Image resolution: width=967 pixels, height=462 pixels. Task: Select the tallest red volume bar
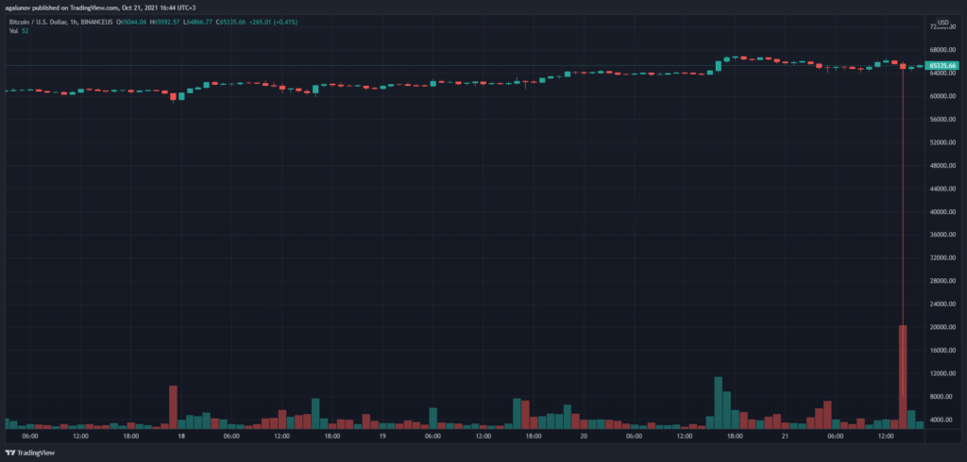click(903, 377)
